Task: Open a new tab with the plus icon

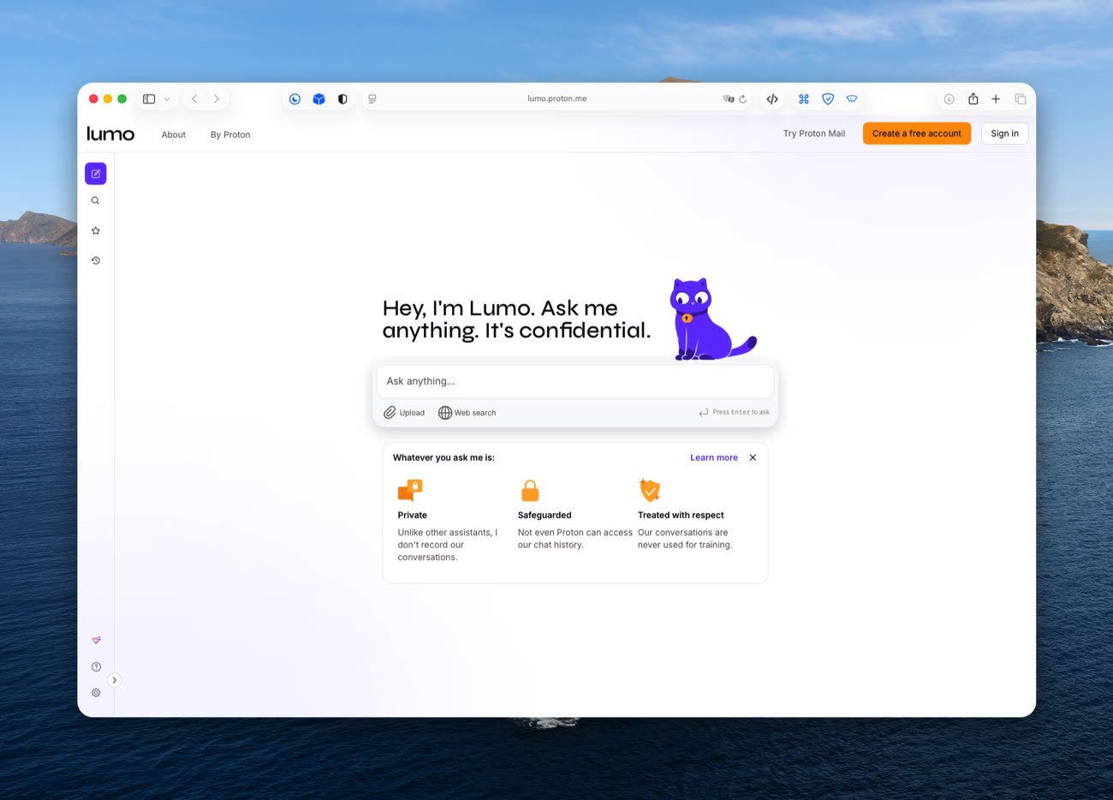Action: pyautogui.click(x=996, y=99)
